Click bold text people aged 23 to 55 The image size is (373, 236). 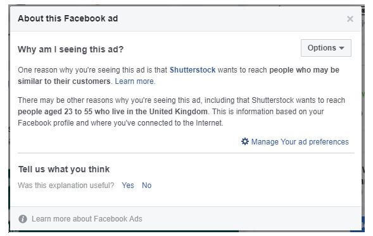[55, 111]
